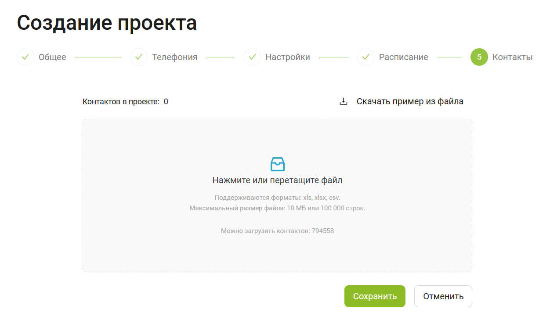Image resolution: width=550 pixels, height=319 pixels.
Task: Click the checkmark icon of the Общее step
Action: pos(25,57)
